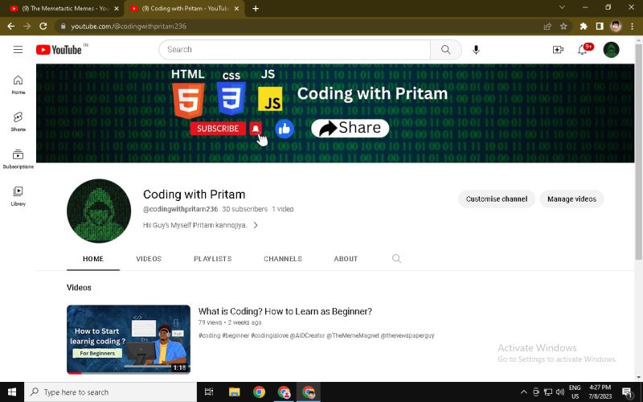
Task: Open the YouTube guide hamburger menu
Action: [x=18, y=50]
